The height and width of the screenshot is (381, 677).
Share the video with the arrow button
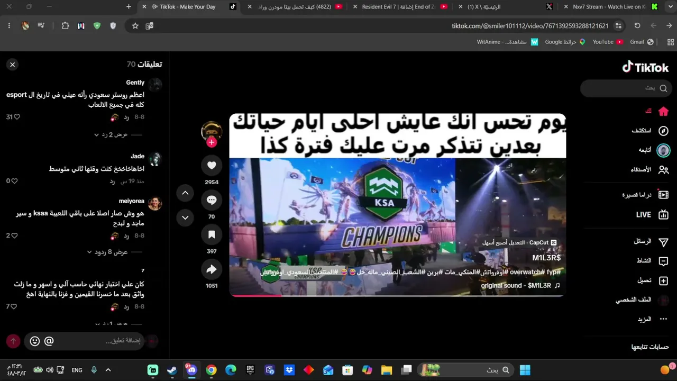coord(212,269)
